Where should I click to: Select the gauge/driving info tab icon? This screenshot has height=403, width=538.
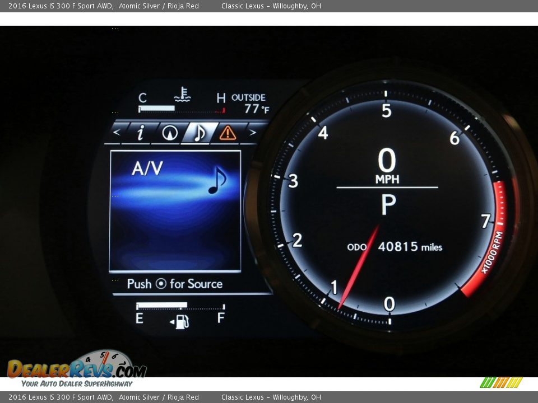(170, 133)
